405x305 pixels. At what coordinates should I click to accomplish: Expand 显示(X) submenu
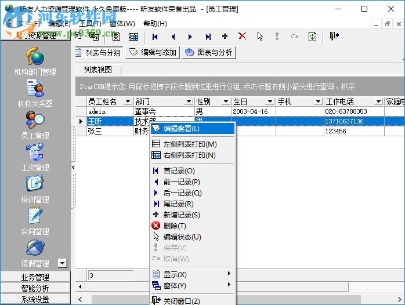[x=193, y=274]
